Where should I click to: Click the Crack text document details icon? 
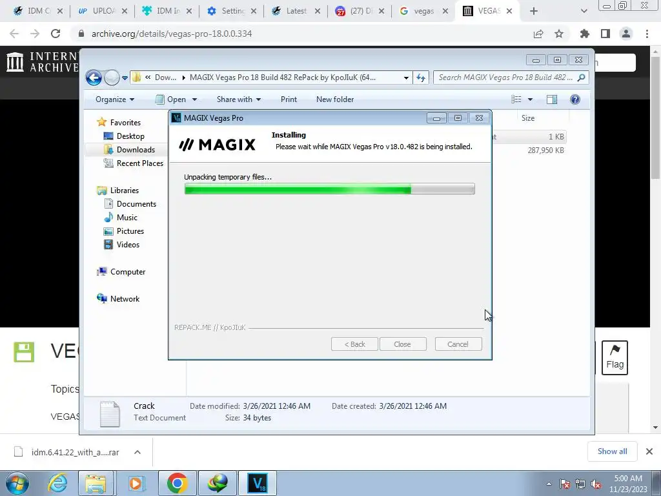(110, 414)
